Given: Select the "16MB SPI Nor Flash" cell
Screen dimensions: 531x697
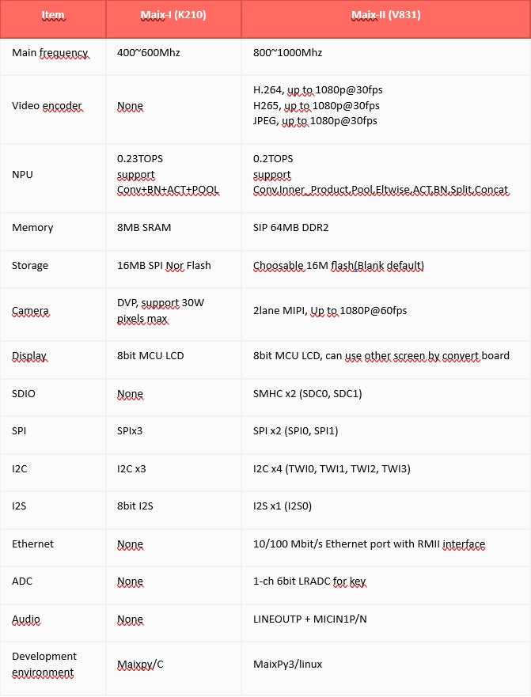Looking at the screenshot, I should point(163,266).
